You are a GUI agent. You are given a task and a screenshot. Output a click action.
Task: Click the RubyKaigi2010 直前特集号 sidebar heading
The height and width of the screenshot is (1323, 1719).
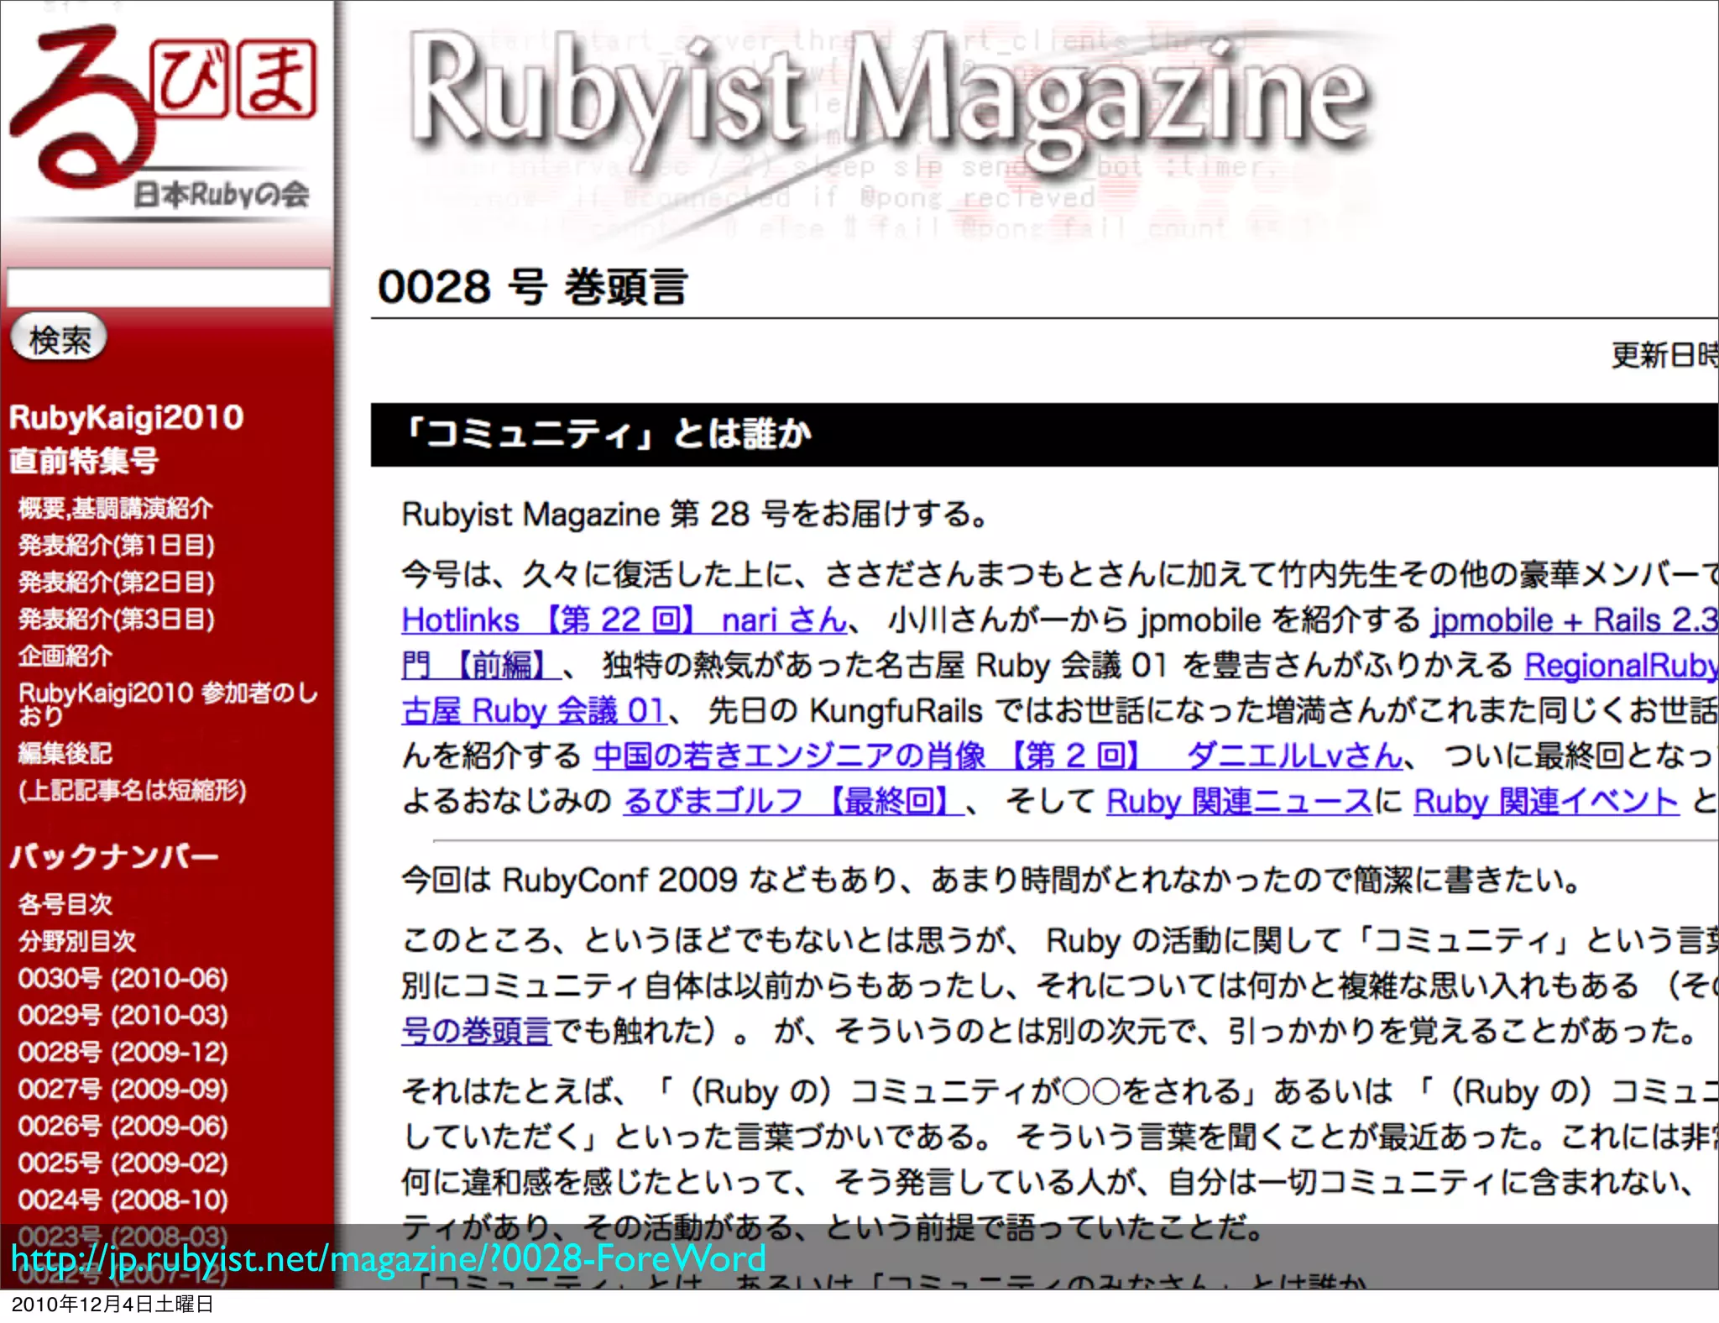(x=126, y=438)
